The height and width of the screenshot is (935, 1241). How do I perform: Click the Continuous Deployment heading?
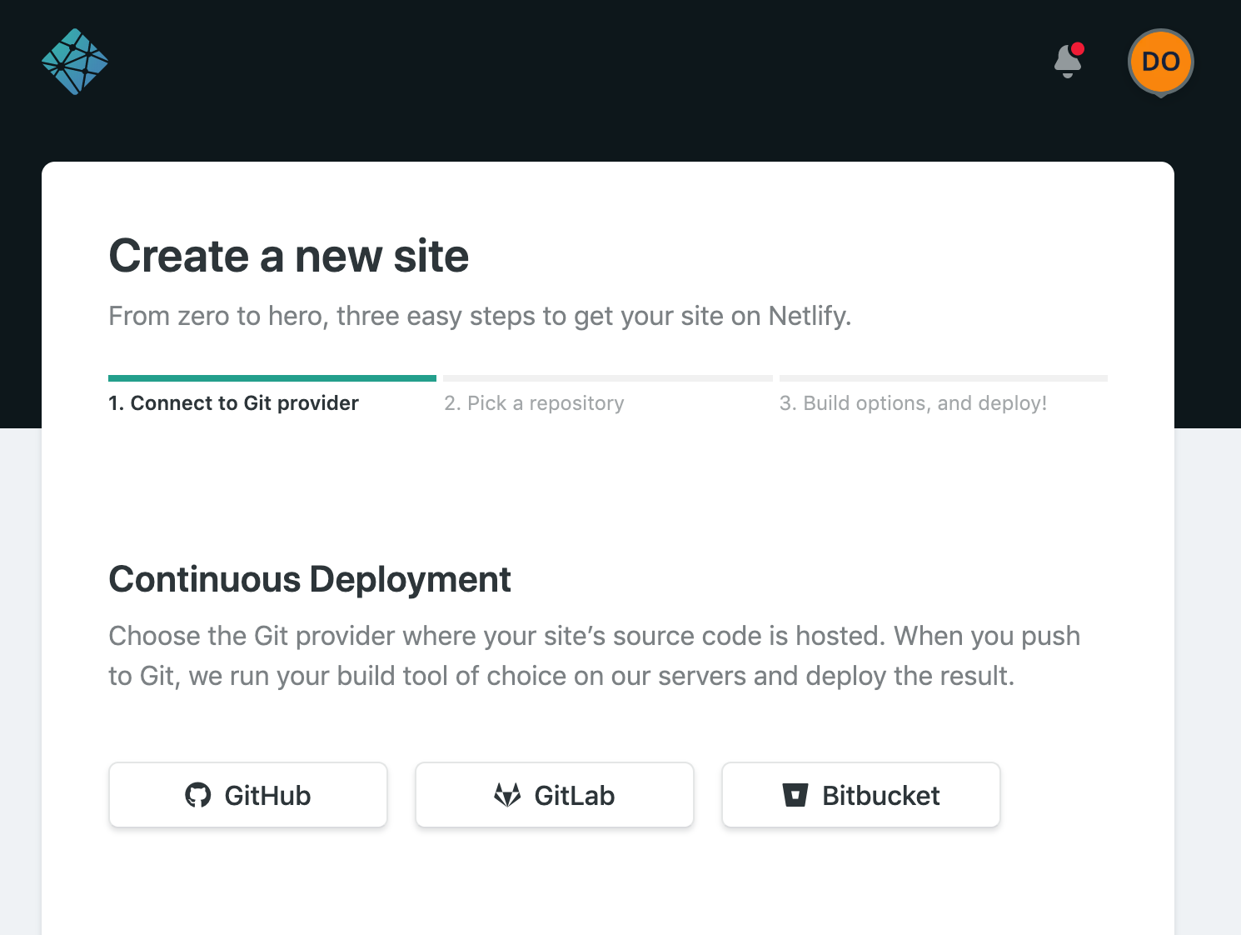(310, 579)
